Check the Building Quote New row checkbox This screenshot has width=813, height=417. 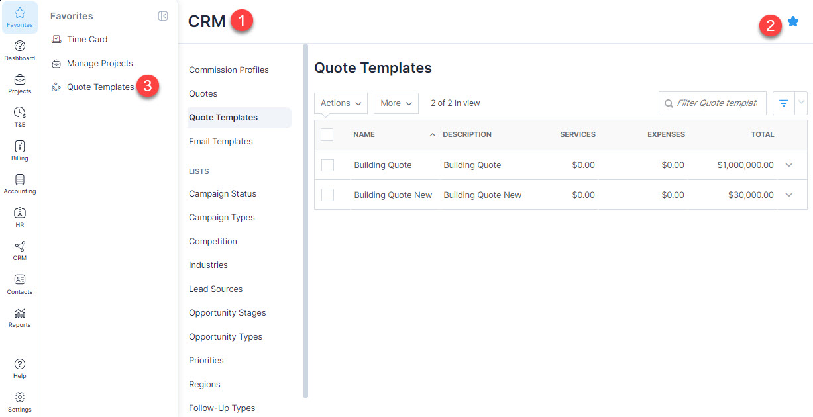click(327, 195)
